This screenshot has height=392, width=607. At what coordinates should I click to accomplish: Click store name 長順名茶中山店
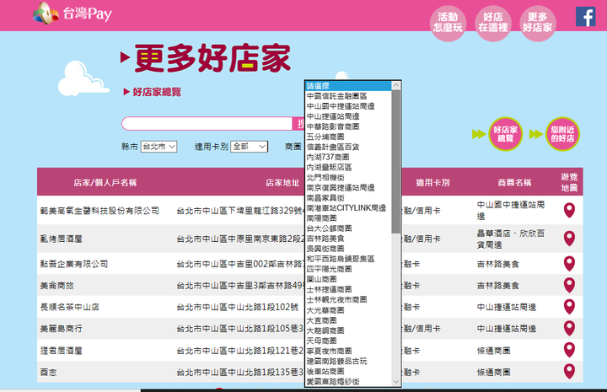click(70, 307)
